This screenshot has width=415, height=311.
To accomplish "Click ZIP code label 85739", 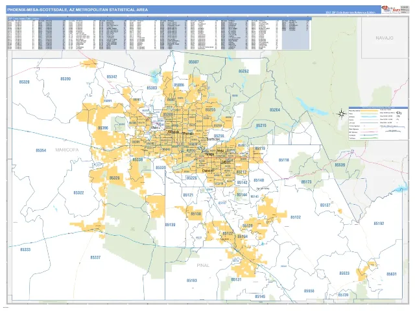I will point(343,295).
